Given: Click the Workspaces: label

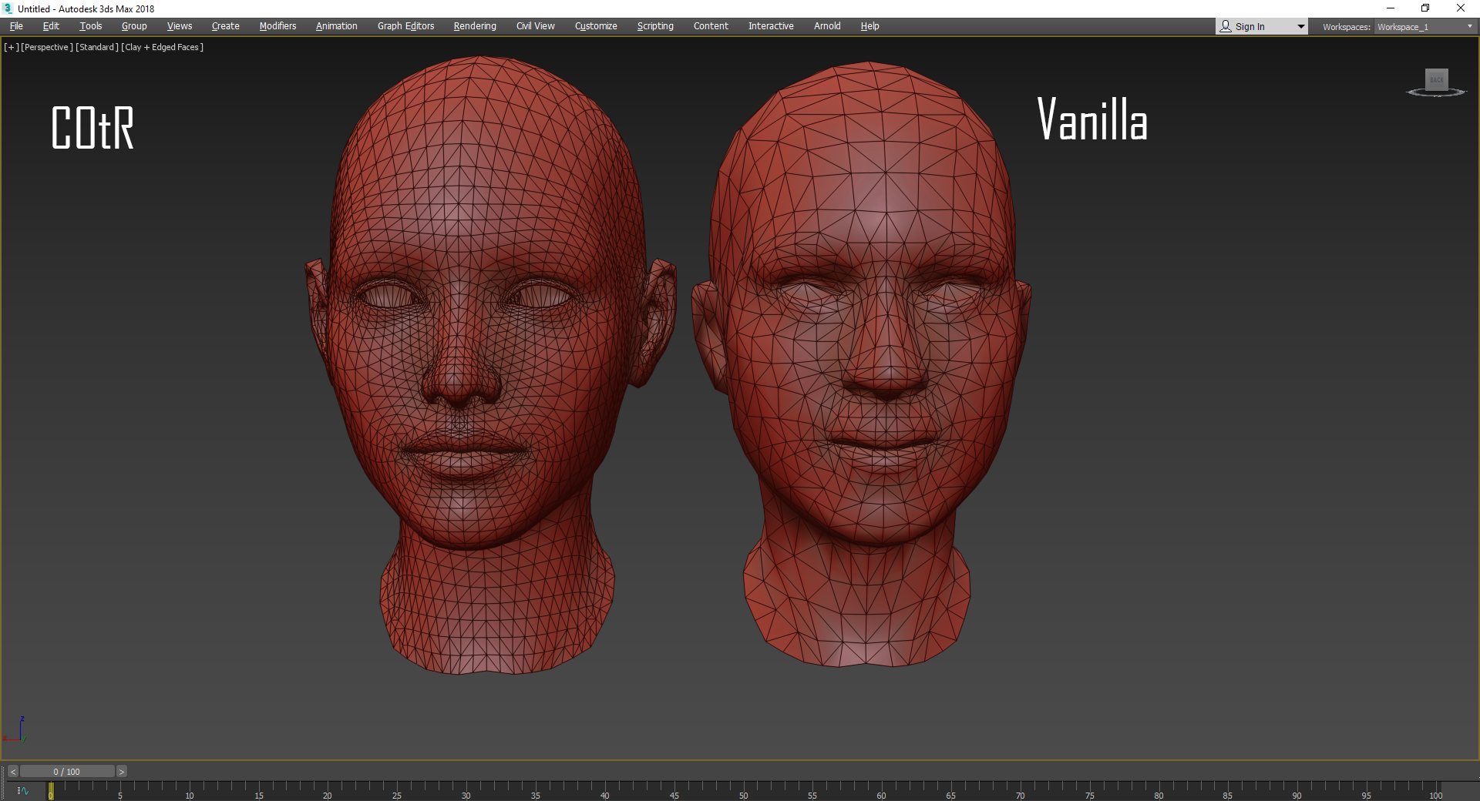Looking at the screenshot, I should [x=1346, y=27].
